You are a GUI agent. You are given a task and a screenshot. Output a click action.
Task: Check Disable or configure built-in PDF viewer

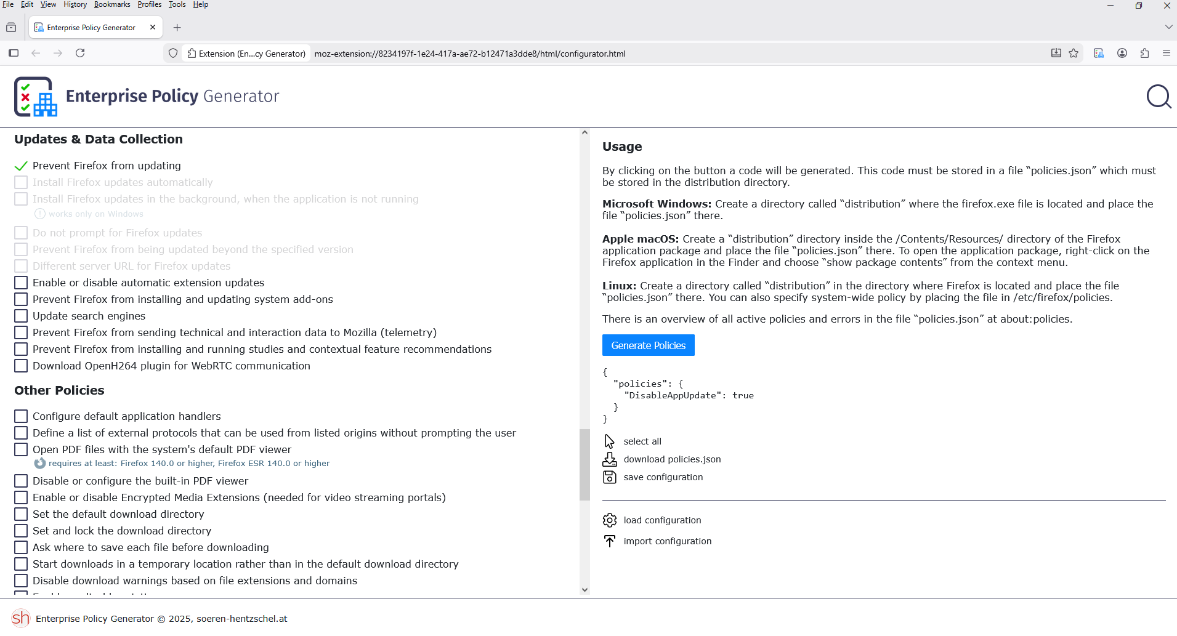point(21,481)
